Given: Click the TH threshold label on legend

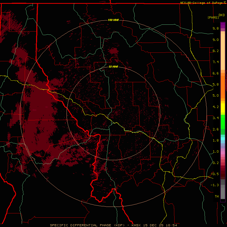Looking at the screenshot, I should point(217,196).
